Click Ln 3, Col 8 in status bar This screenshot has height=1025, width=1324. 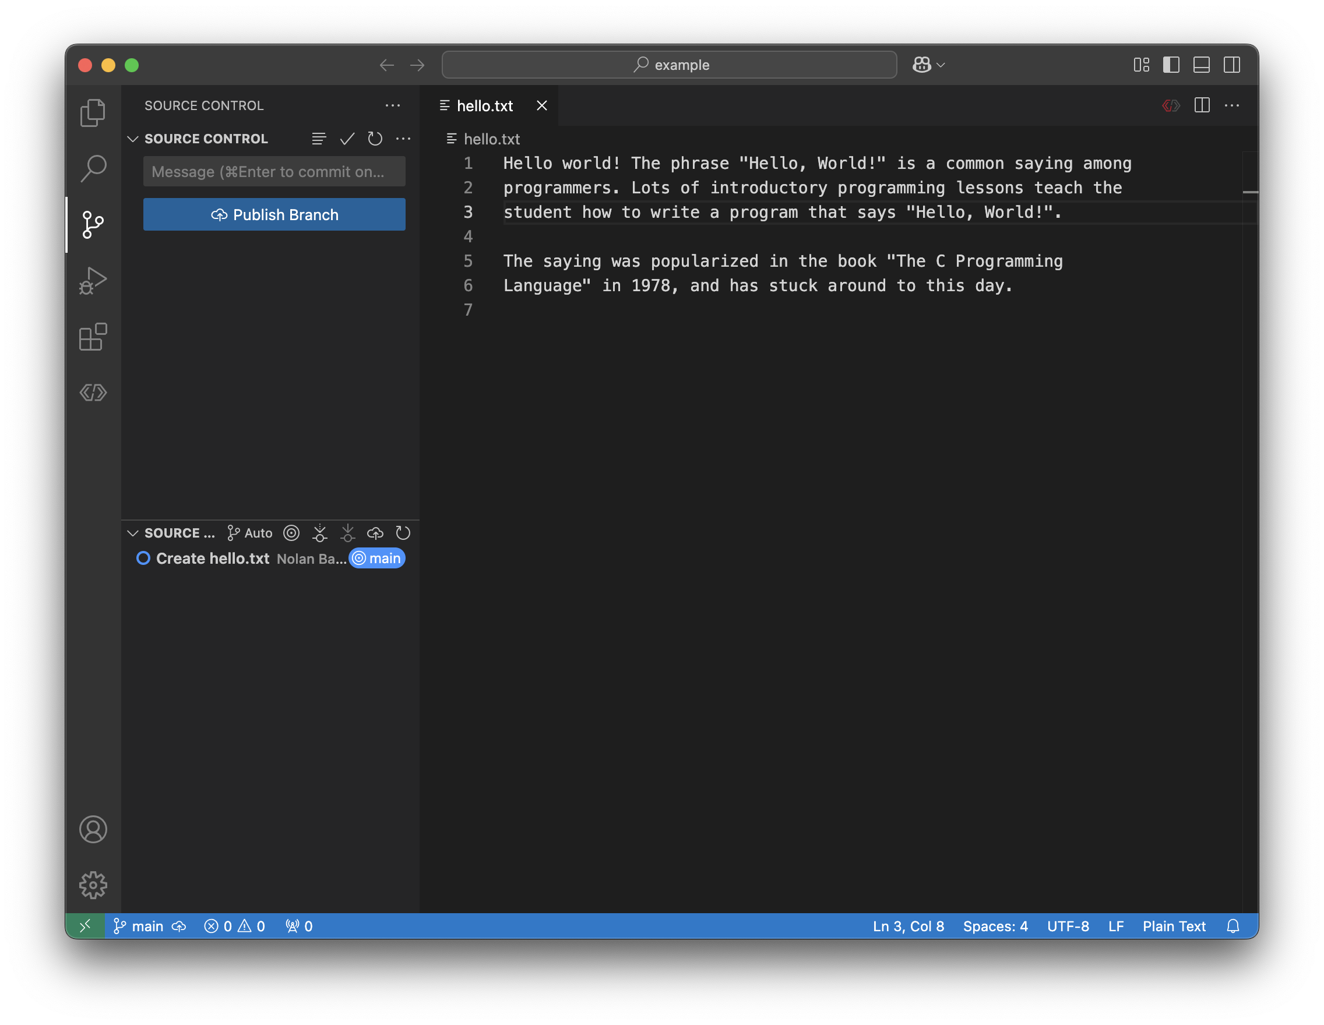click(908, 926)
